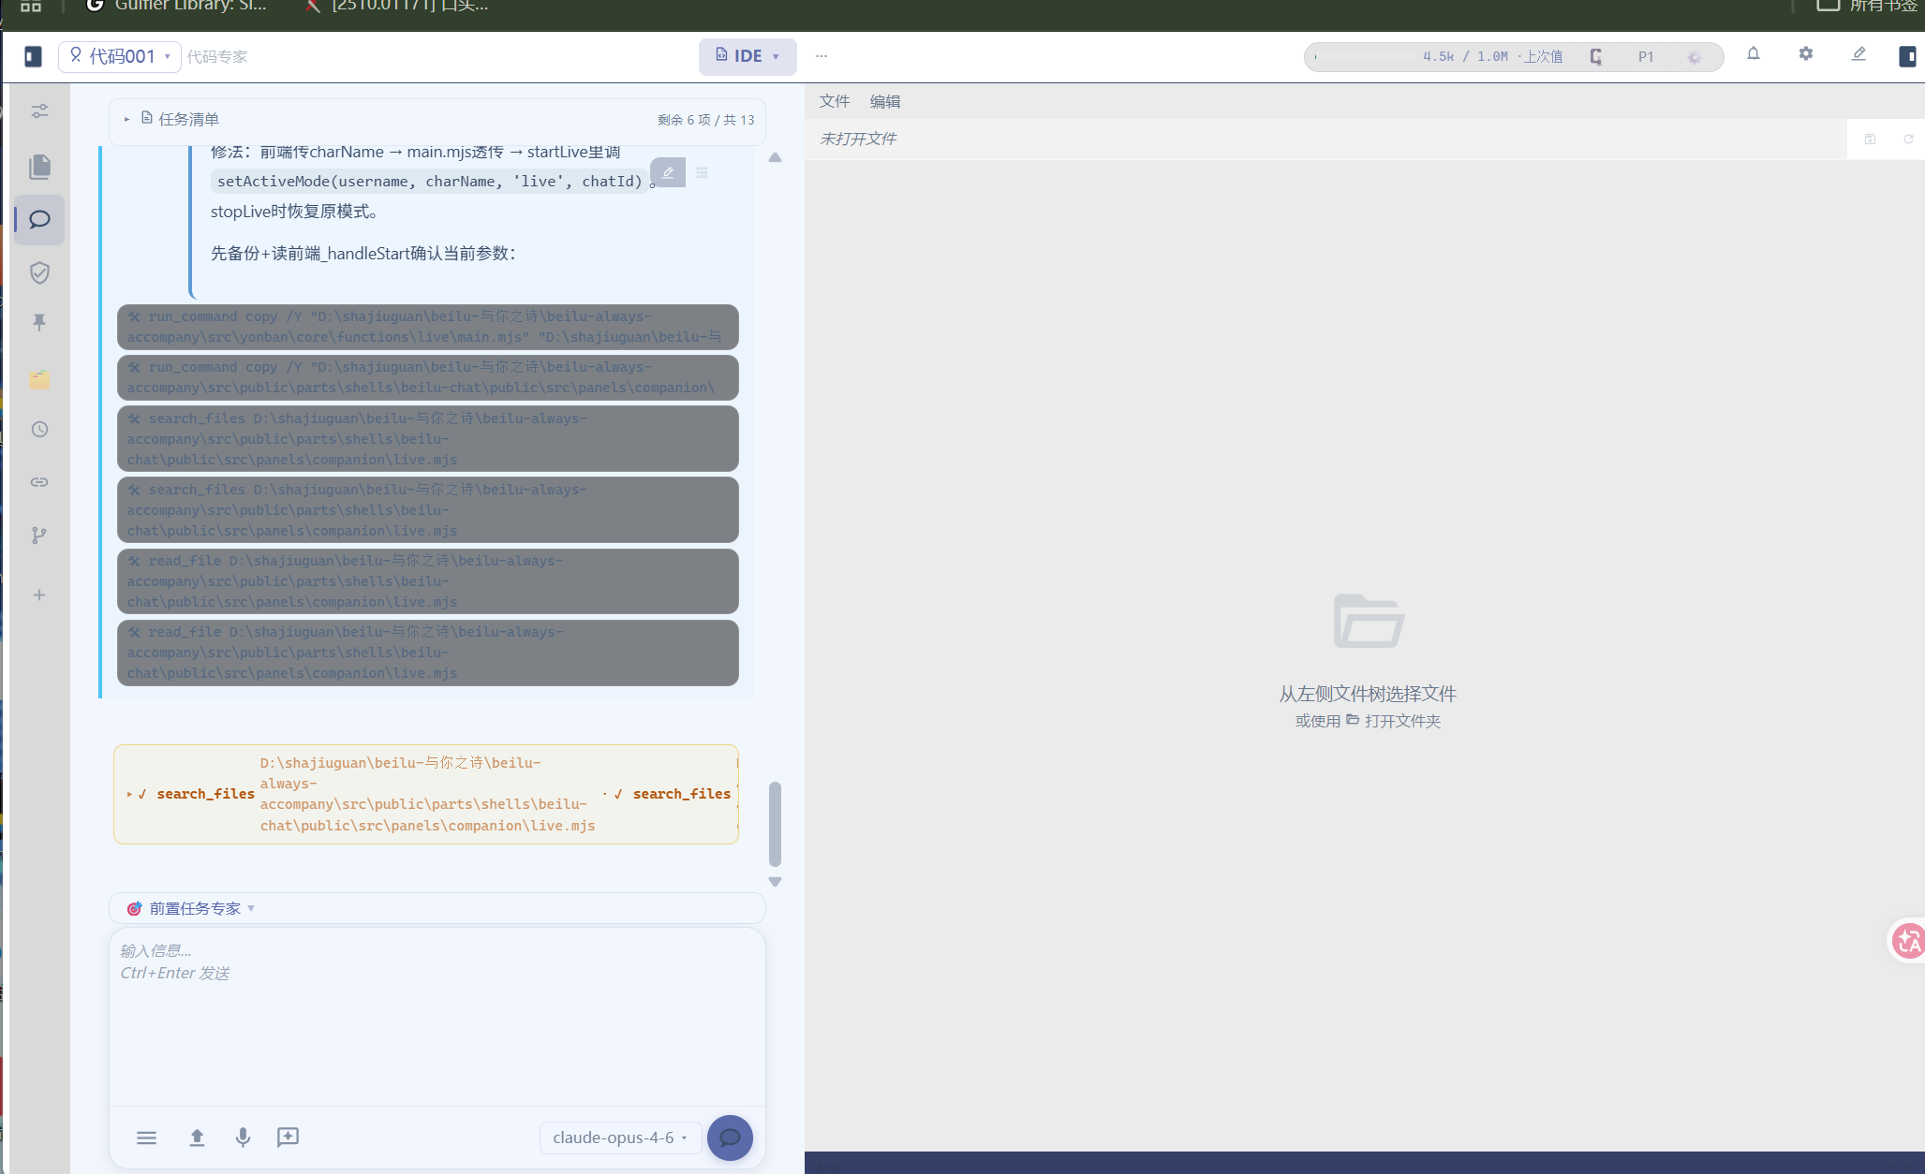Click the editor refresh icon
The width and height of the screenshot is (1925, 1174).
click(1908, 139)
